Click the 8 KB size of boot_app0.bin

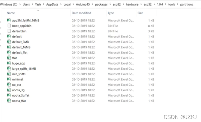(x=151, y=26)
